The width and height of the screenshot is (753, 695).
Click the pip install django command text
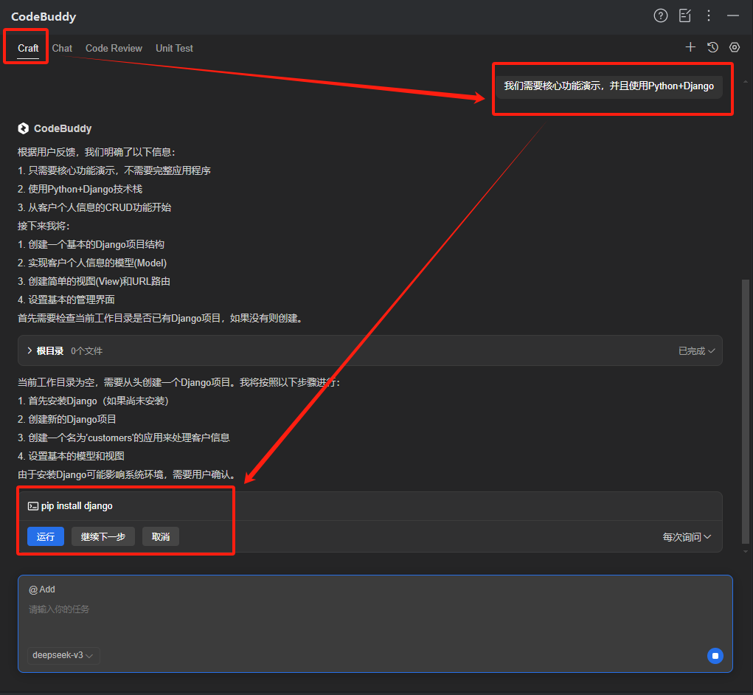[77, 506]
